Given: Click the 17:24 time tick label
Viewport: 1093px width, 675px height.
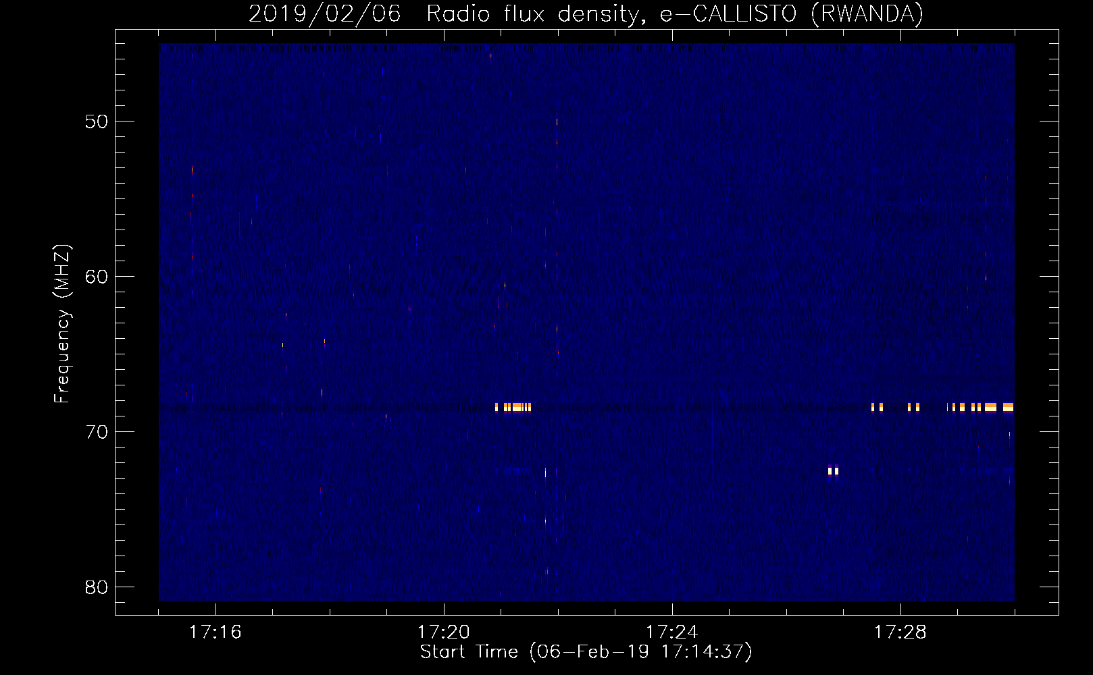Looking at the screenshot, I should (671, 632).
